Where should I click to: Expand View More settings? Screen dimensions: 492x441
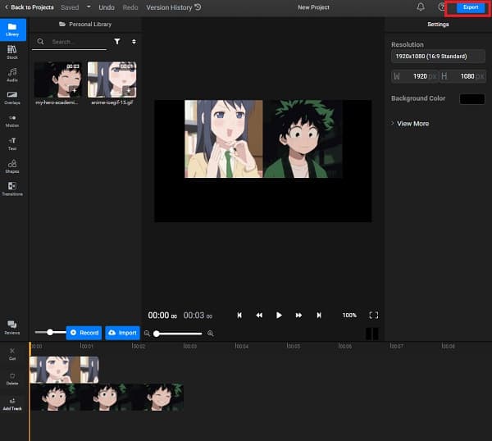410,124
